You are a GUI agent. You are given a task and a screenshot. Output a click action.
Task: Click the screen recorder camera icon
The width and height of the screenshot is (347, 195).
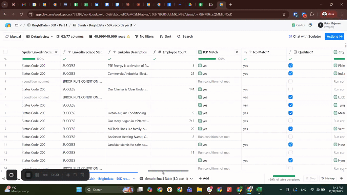(12, 175)
